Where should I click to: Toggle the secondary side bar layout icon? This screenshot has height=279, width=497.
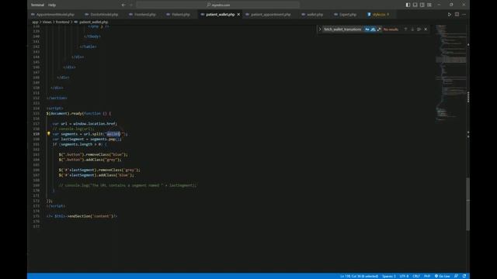click(x=422, y=5)
